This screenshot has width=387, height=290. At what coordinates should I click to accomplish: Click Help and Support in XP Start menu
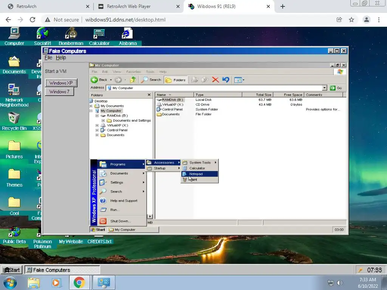coord(122,201)
